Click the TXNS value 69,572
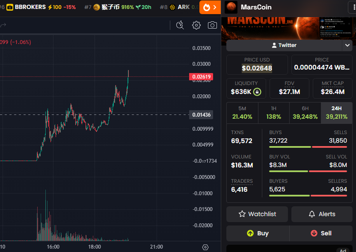Image resolution: width=356 pixels, height=252 pixels. coord(241,141)
